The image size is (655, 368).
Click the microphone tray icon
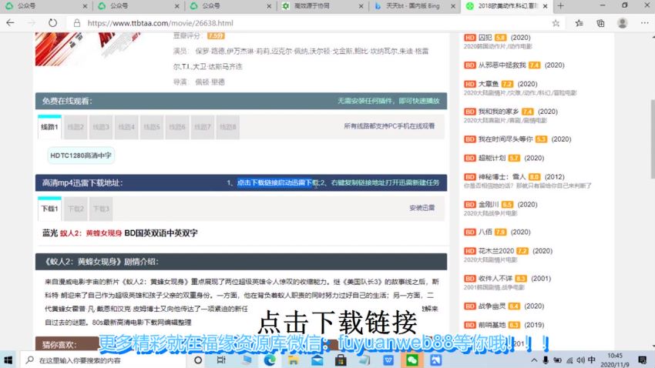click(546, 360)
